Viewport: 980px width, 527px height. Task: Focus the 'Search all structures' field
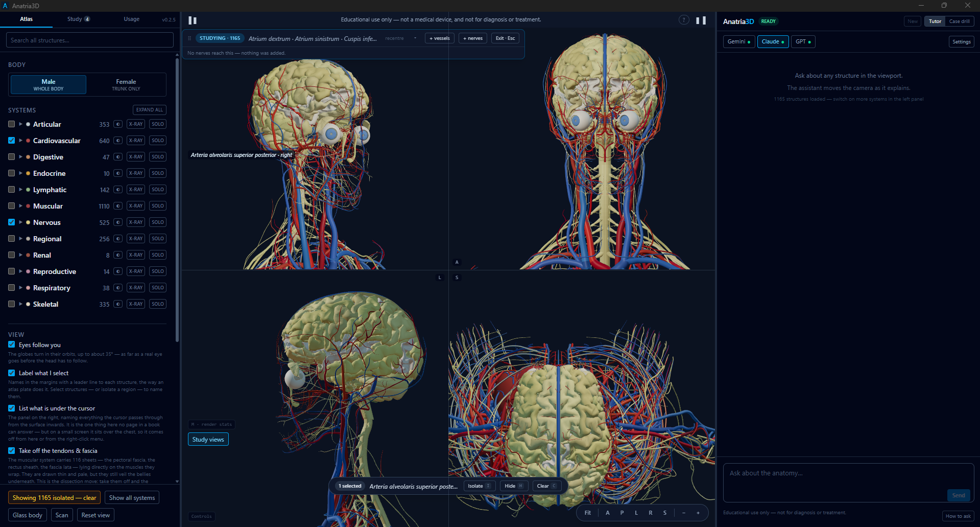point(90,40)
